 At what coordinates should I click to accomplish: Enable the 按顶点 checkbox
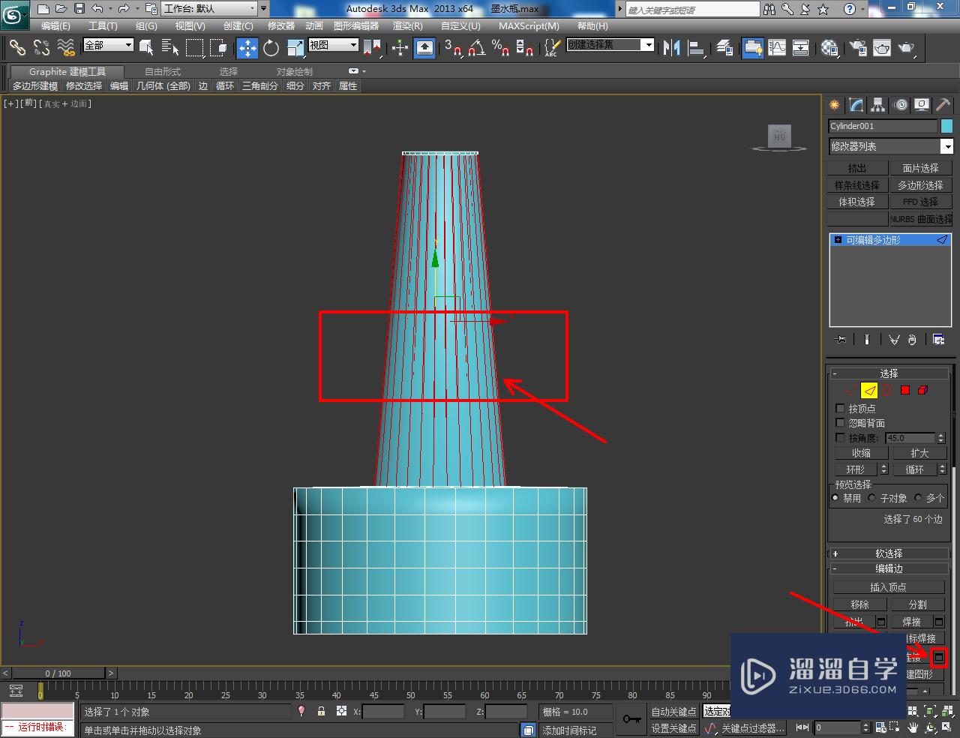pyautogui.click(x=840, y=409)
